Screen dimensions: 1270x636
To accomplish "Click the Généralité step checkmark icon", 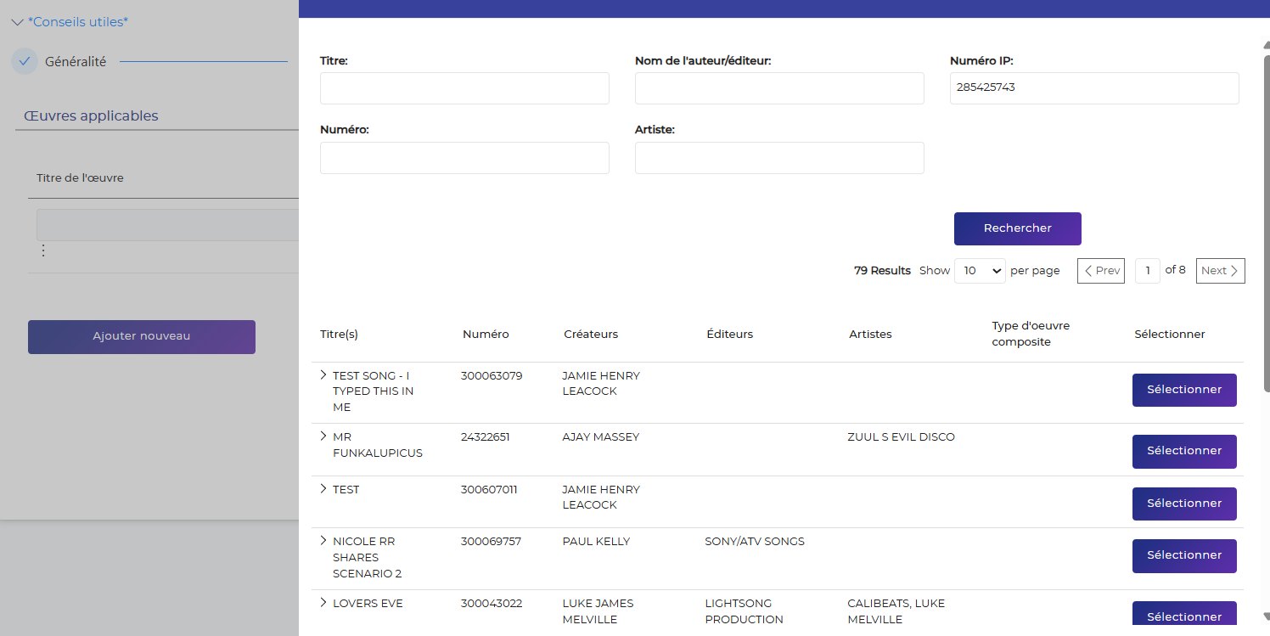I will click(25, 61).
